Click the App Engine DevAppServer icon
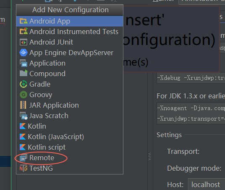 point(24,53)
